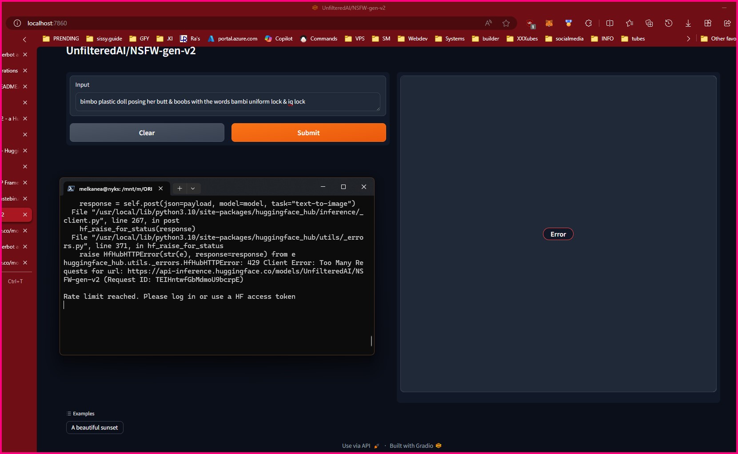Image resolution: width=738 pixels, height=454 pixels.
Task: Click the MetaMask fox extension icon
Action: tap(549, 23)
